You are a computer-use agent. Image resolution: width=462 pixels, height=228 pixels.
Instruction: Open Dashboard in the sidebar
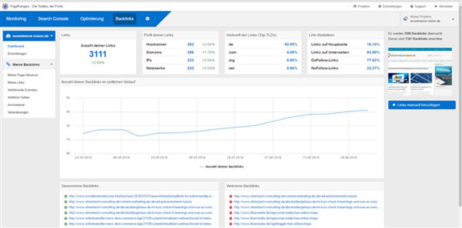click(16, 46)
